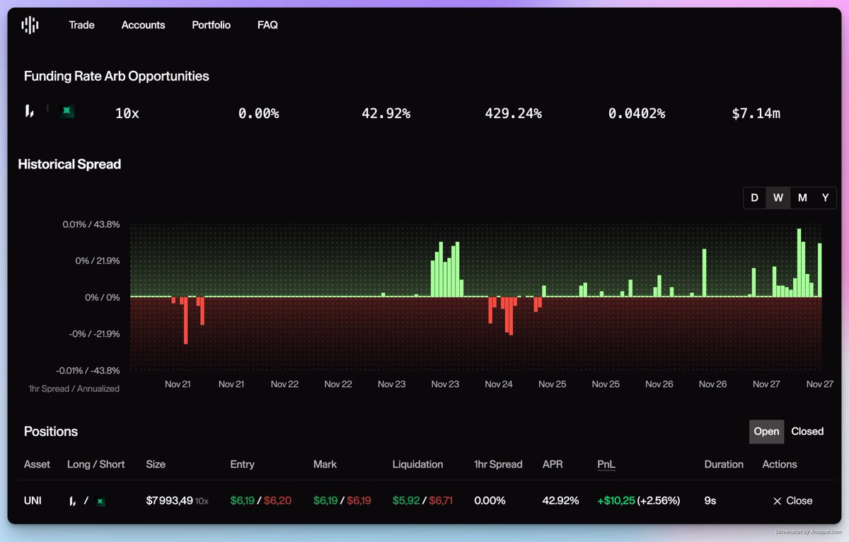Click the tallest green bar near Nov 27
849x542 pixels.
tap(799, 263)
